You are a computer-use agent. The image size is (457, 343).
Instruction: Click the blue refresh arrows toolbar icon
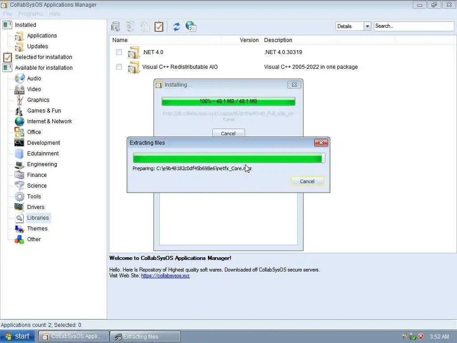pyautogui.click(x=176, y=26)
